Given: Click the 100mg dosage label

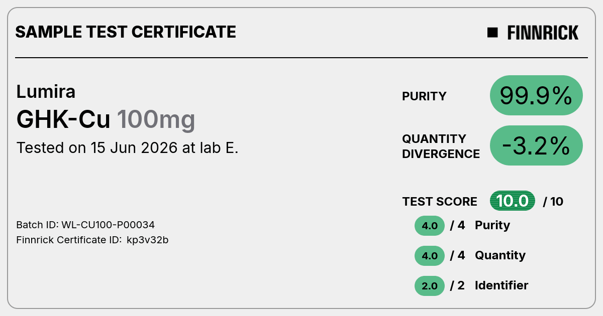Looking at the screenshot, I should [x=156, y=119].
